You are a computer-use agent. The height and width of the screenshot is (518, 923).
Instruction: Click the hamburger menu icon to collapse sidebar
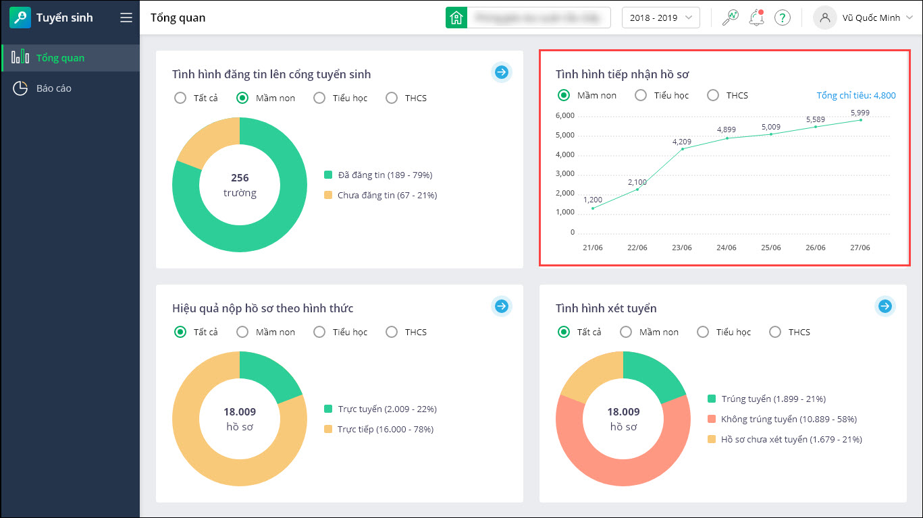tap(126, 18)
